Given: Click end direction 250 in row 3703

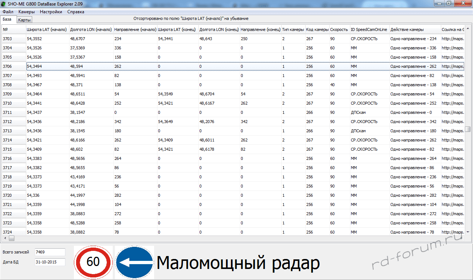Looking at the screenshot, I should pyautogui.click(x=261, y=39).
